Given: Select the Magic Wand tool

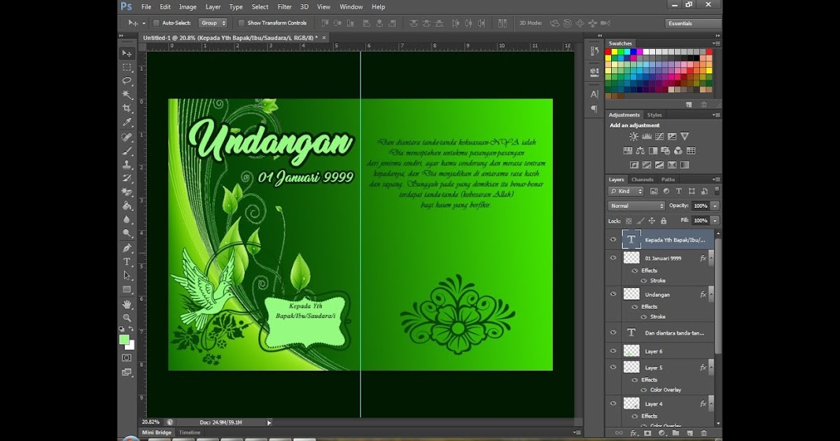Looking at the screenshot, I should [x=127, y=94].
